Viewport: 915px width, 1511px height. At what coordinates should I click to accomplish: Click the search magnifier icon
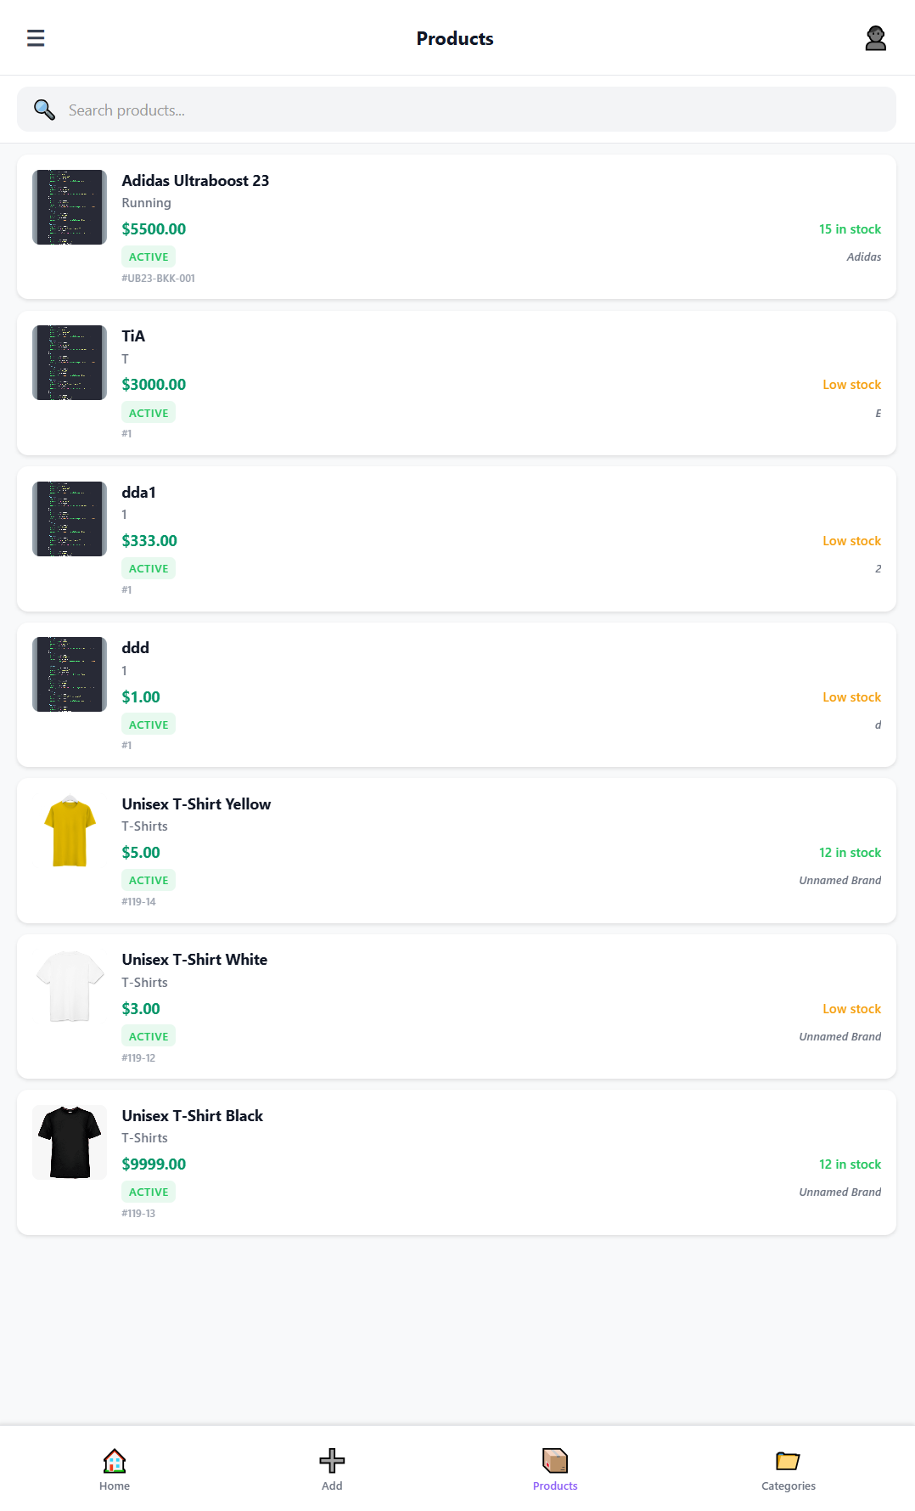(44, 110)
